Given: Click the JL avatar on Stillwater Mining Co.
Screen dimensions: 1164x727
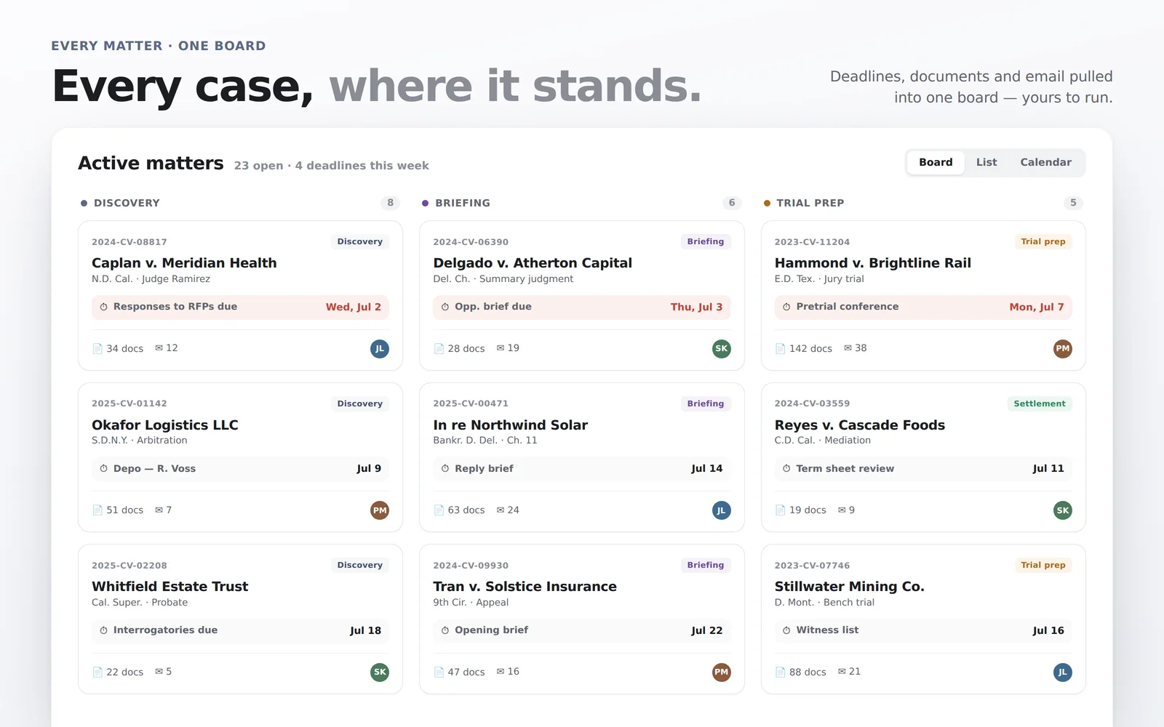Looking at the screenshot, I should click(x=1063, y=672).
